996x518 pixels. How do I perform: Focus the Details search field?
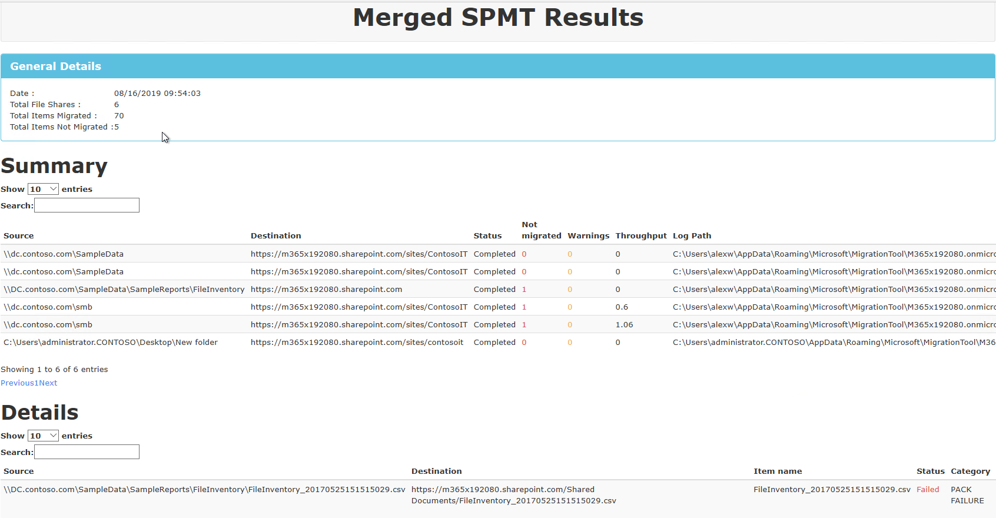[87, 452]
